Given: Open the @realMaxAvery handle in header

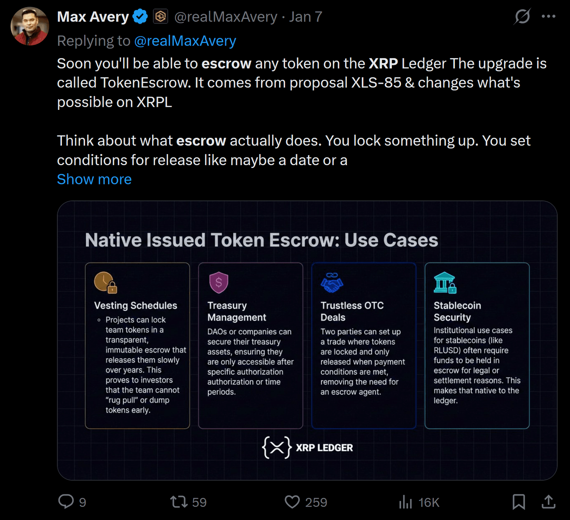Looking at the screenshot, I should (226, 17).
